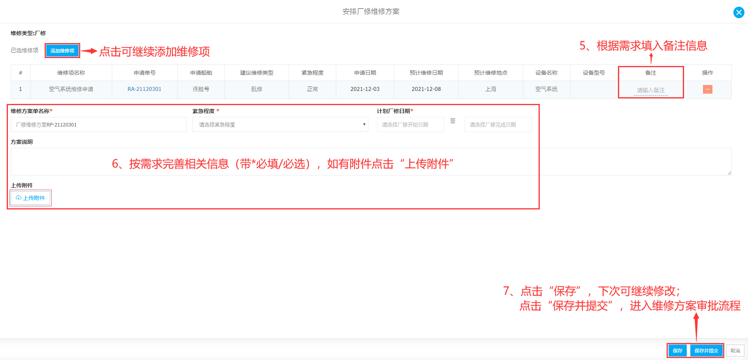Click the 正常 urgency cell

click(x=313, y=89)
